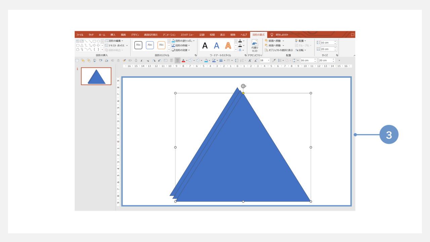Click the Alt Text (代替テキスト) icon
This screenshot has height=242, width=430.
[x=255, y=45]
